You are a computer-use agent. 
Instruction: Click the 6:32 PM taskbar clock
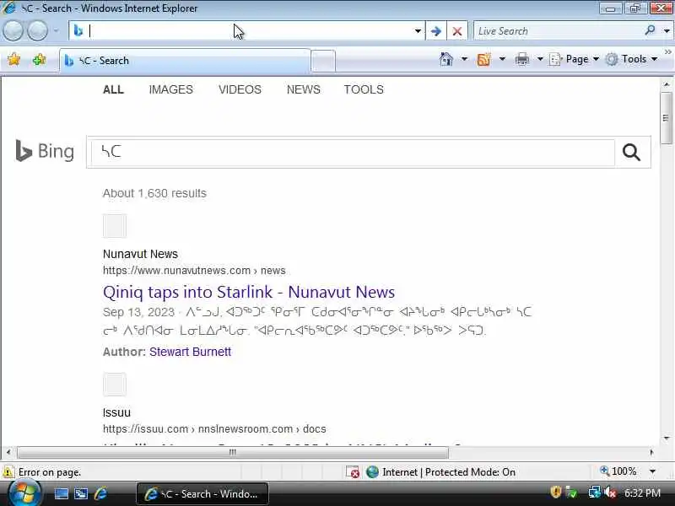point(642,493)
